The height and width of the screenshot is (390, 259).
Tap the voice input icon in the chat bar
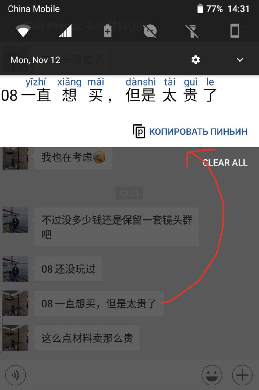tap(16, 375)
